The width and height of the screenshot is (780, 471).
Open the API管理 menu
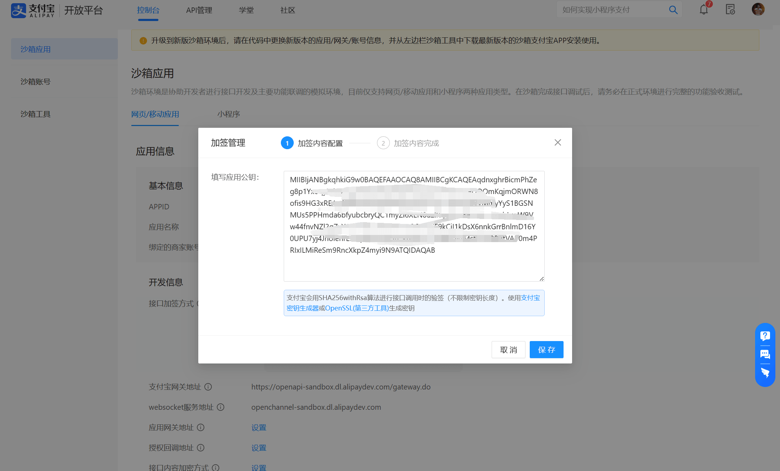[199, 10]
